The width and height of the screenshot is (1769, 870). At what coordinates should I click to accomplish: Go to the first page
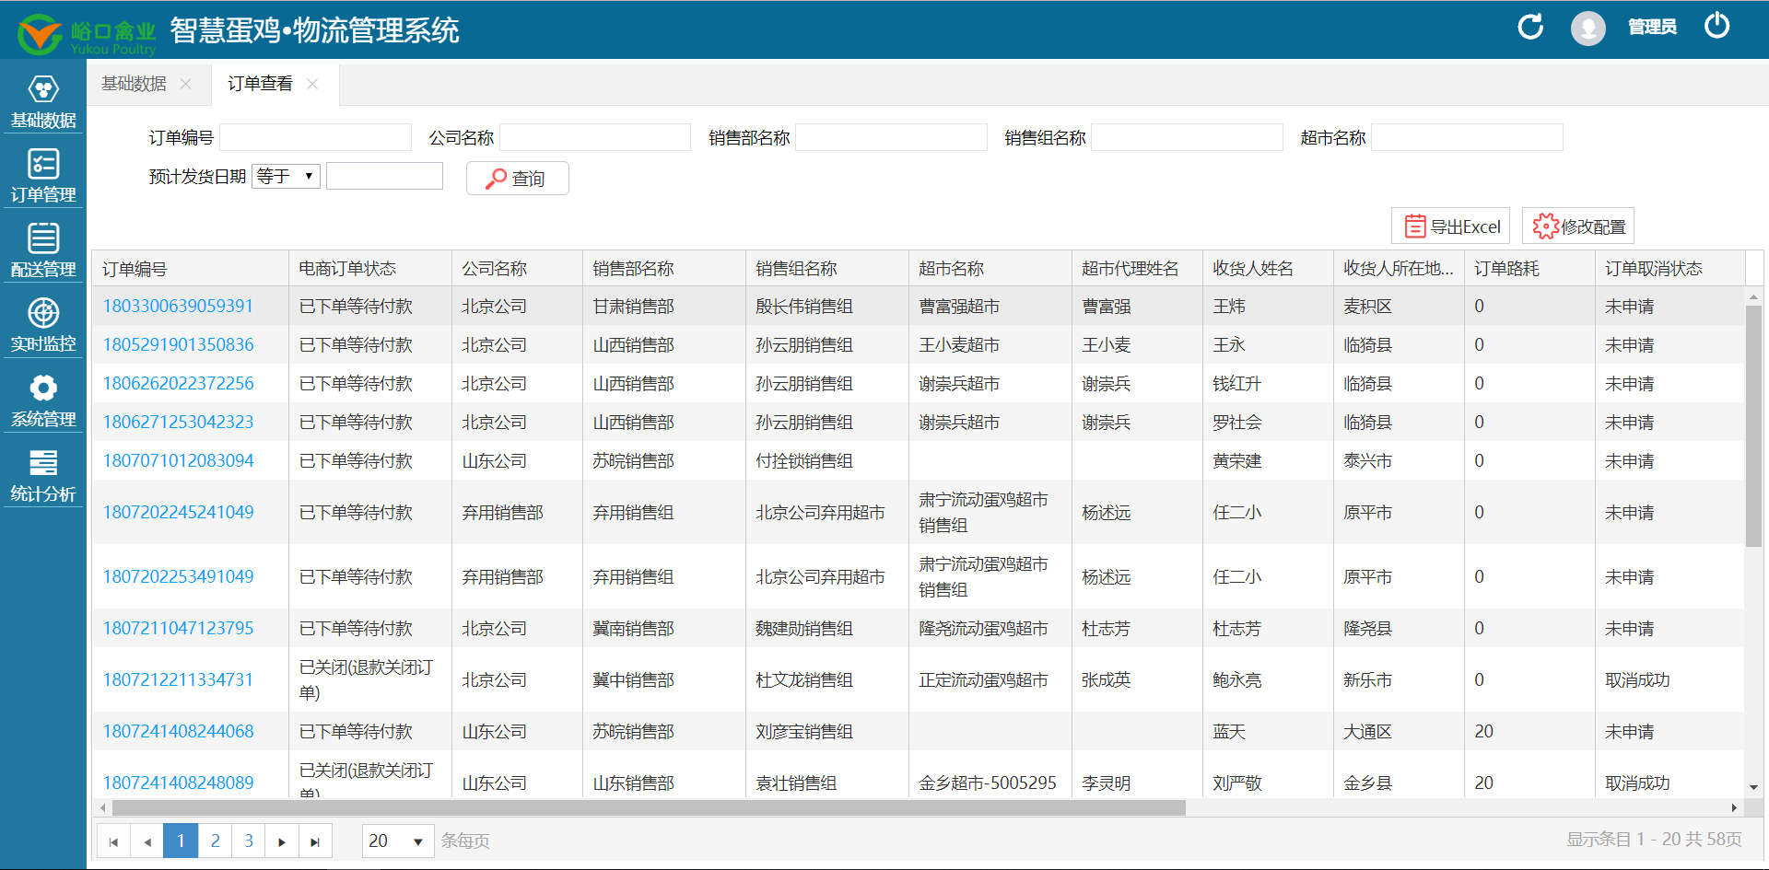click(113, 841)
